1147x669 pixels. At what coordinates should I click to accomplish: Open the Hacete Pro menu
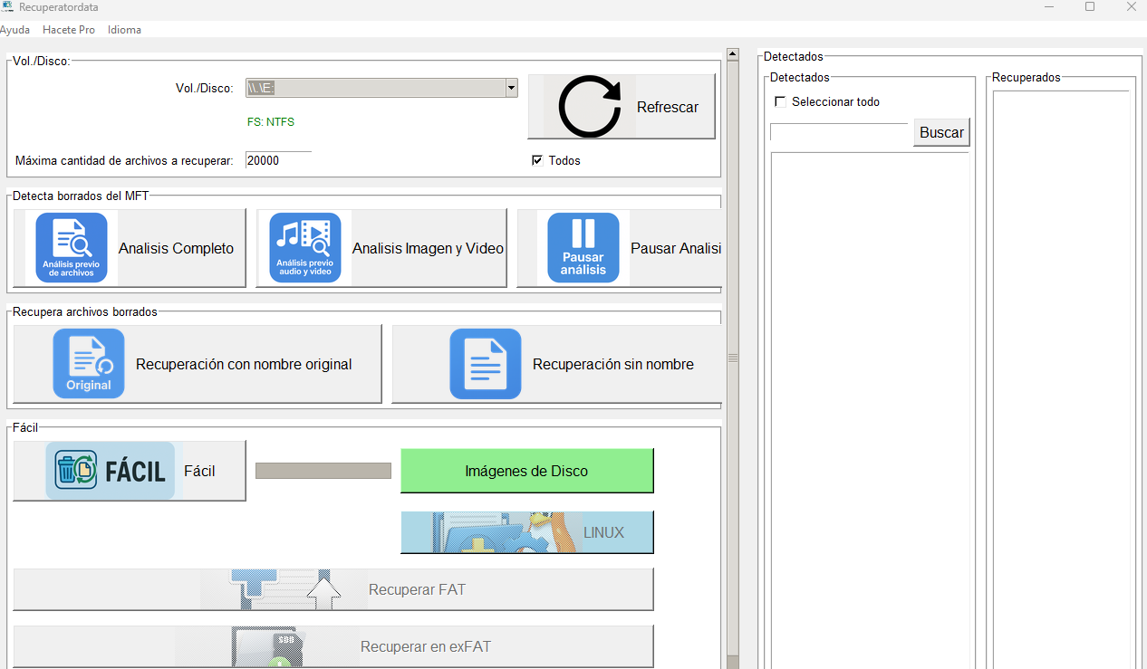pos(69,30)
